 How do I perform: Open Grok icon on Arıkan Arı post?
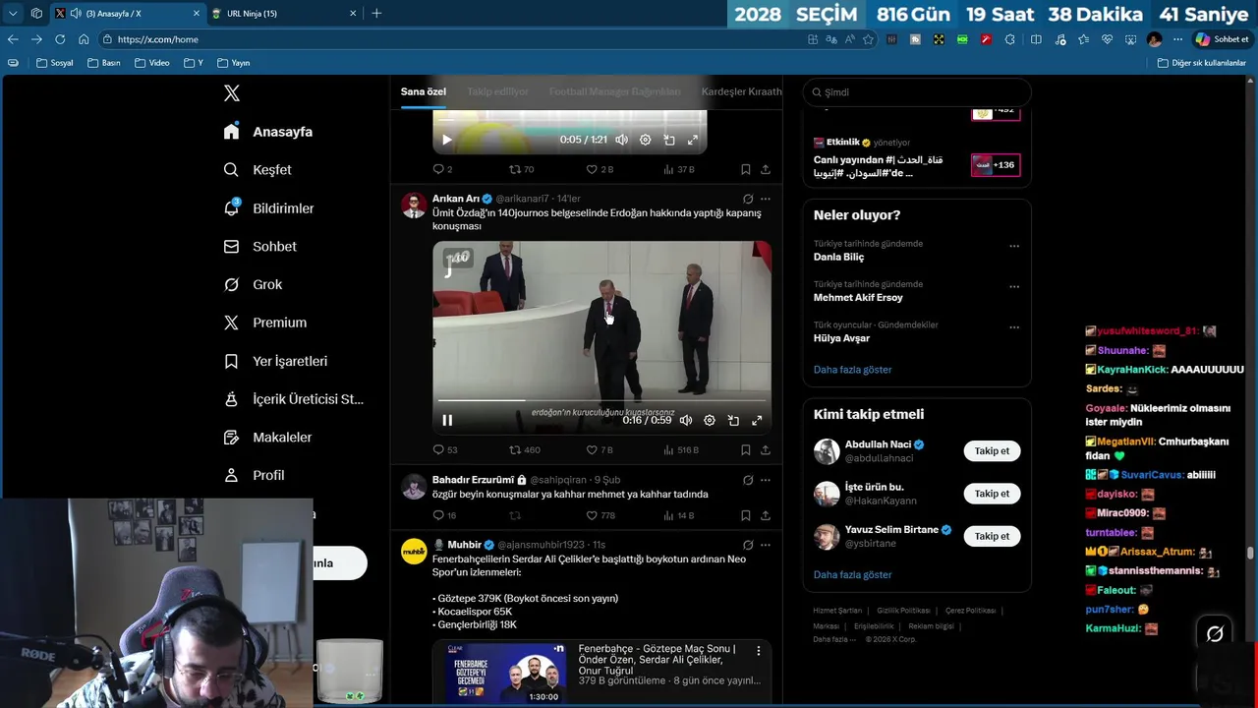tap(748, 199)
